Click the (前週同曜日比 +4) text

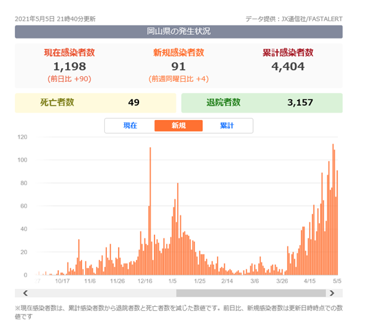coord(178,79)
